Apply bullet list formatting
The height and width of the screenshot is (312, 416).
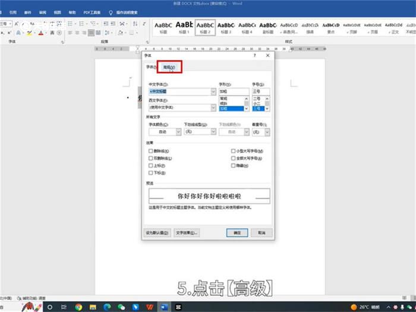(x=70, y=24)
